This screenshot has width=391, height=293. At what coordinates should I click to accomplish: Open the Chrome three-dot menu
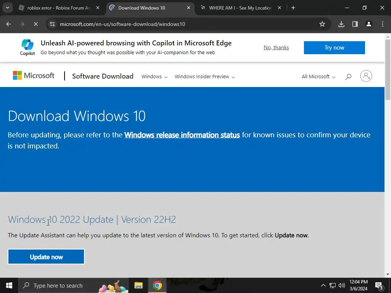point(383,24)
